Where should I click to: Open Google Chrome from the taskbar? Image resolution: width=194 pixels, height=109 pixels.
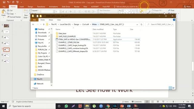(108, 106)
